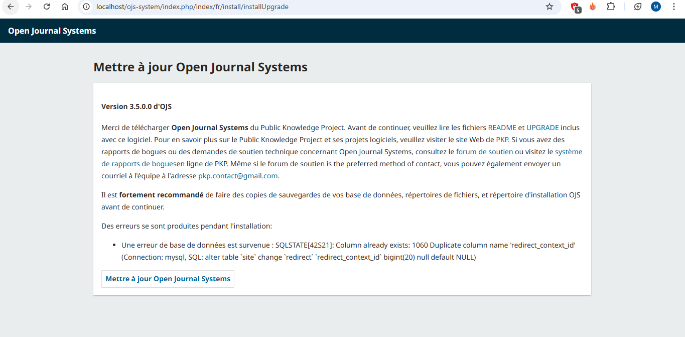685x337 pixels.
Task: Reload the upgrade page
Action: (47, 7)
